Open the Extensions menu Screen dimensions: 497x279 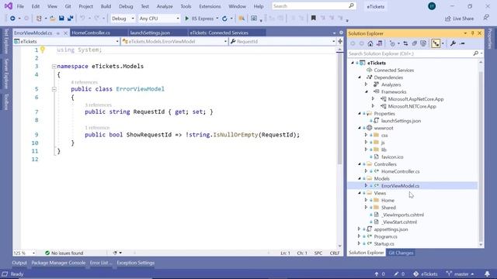coord(210,6)
